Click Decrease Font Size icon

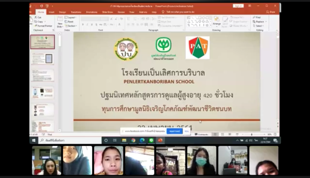coord(116,19)
